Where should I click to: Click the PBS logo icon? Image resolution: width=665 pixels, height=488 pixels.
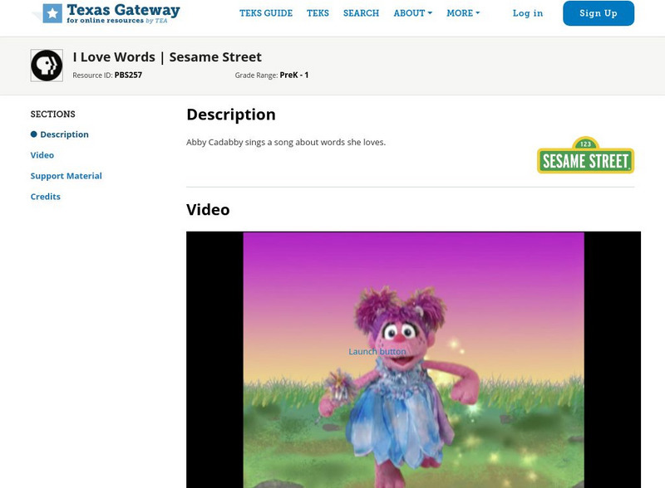[x=47, y=66]
